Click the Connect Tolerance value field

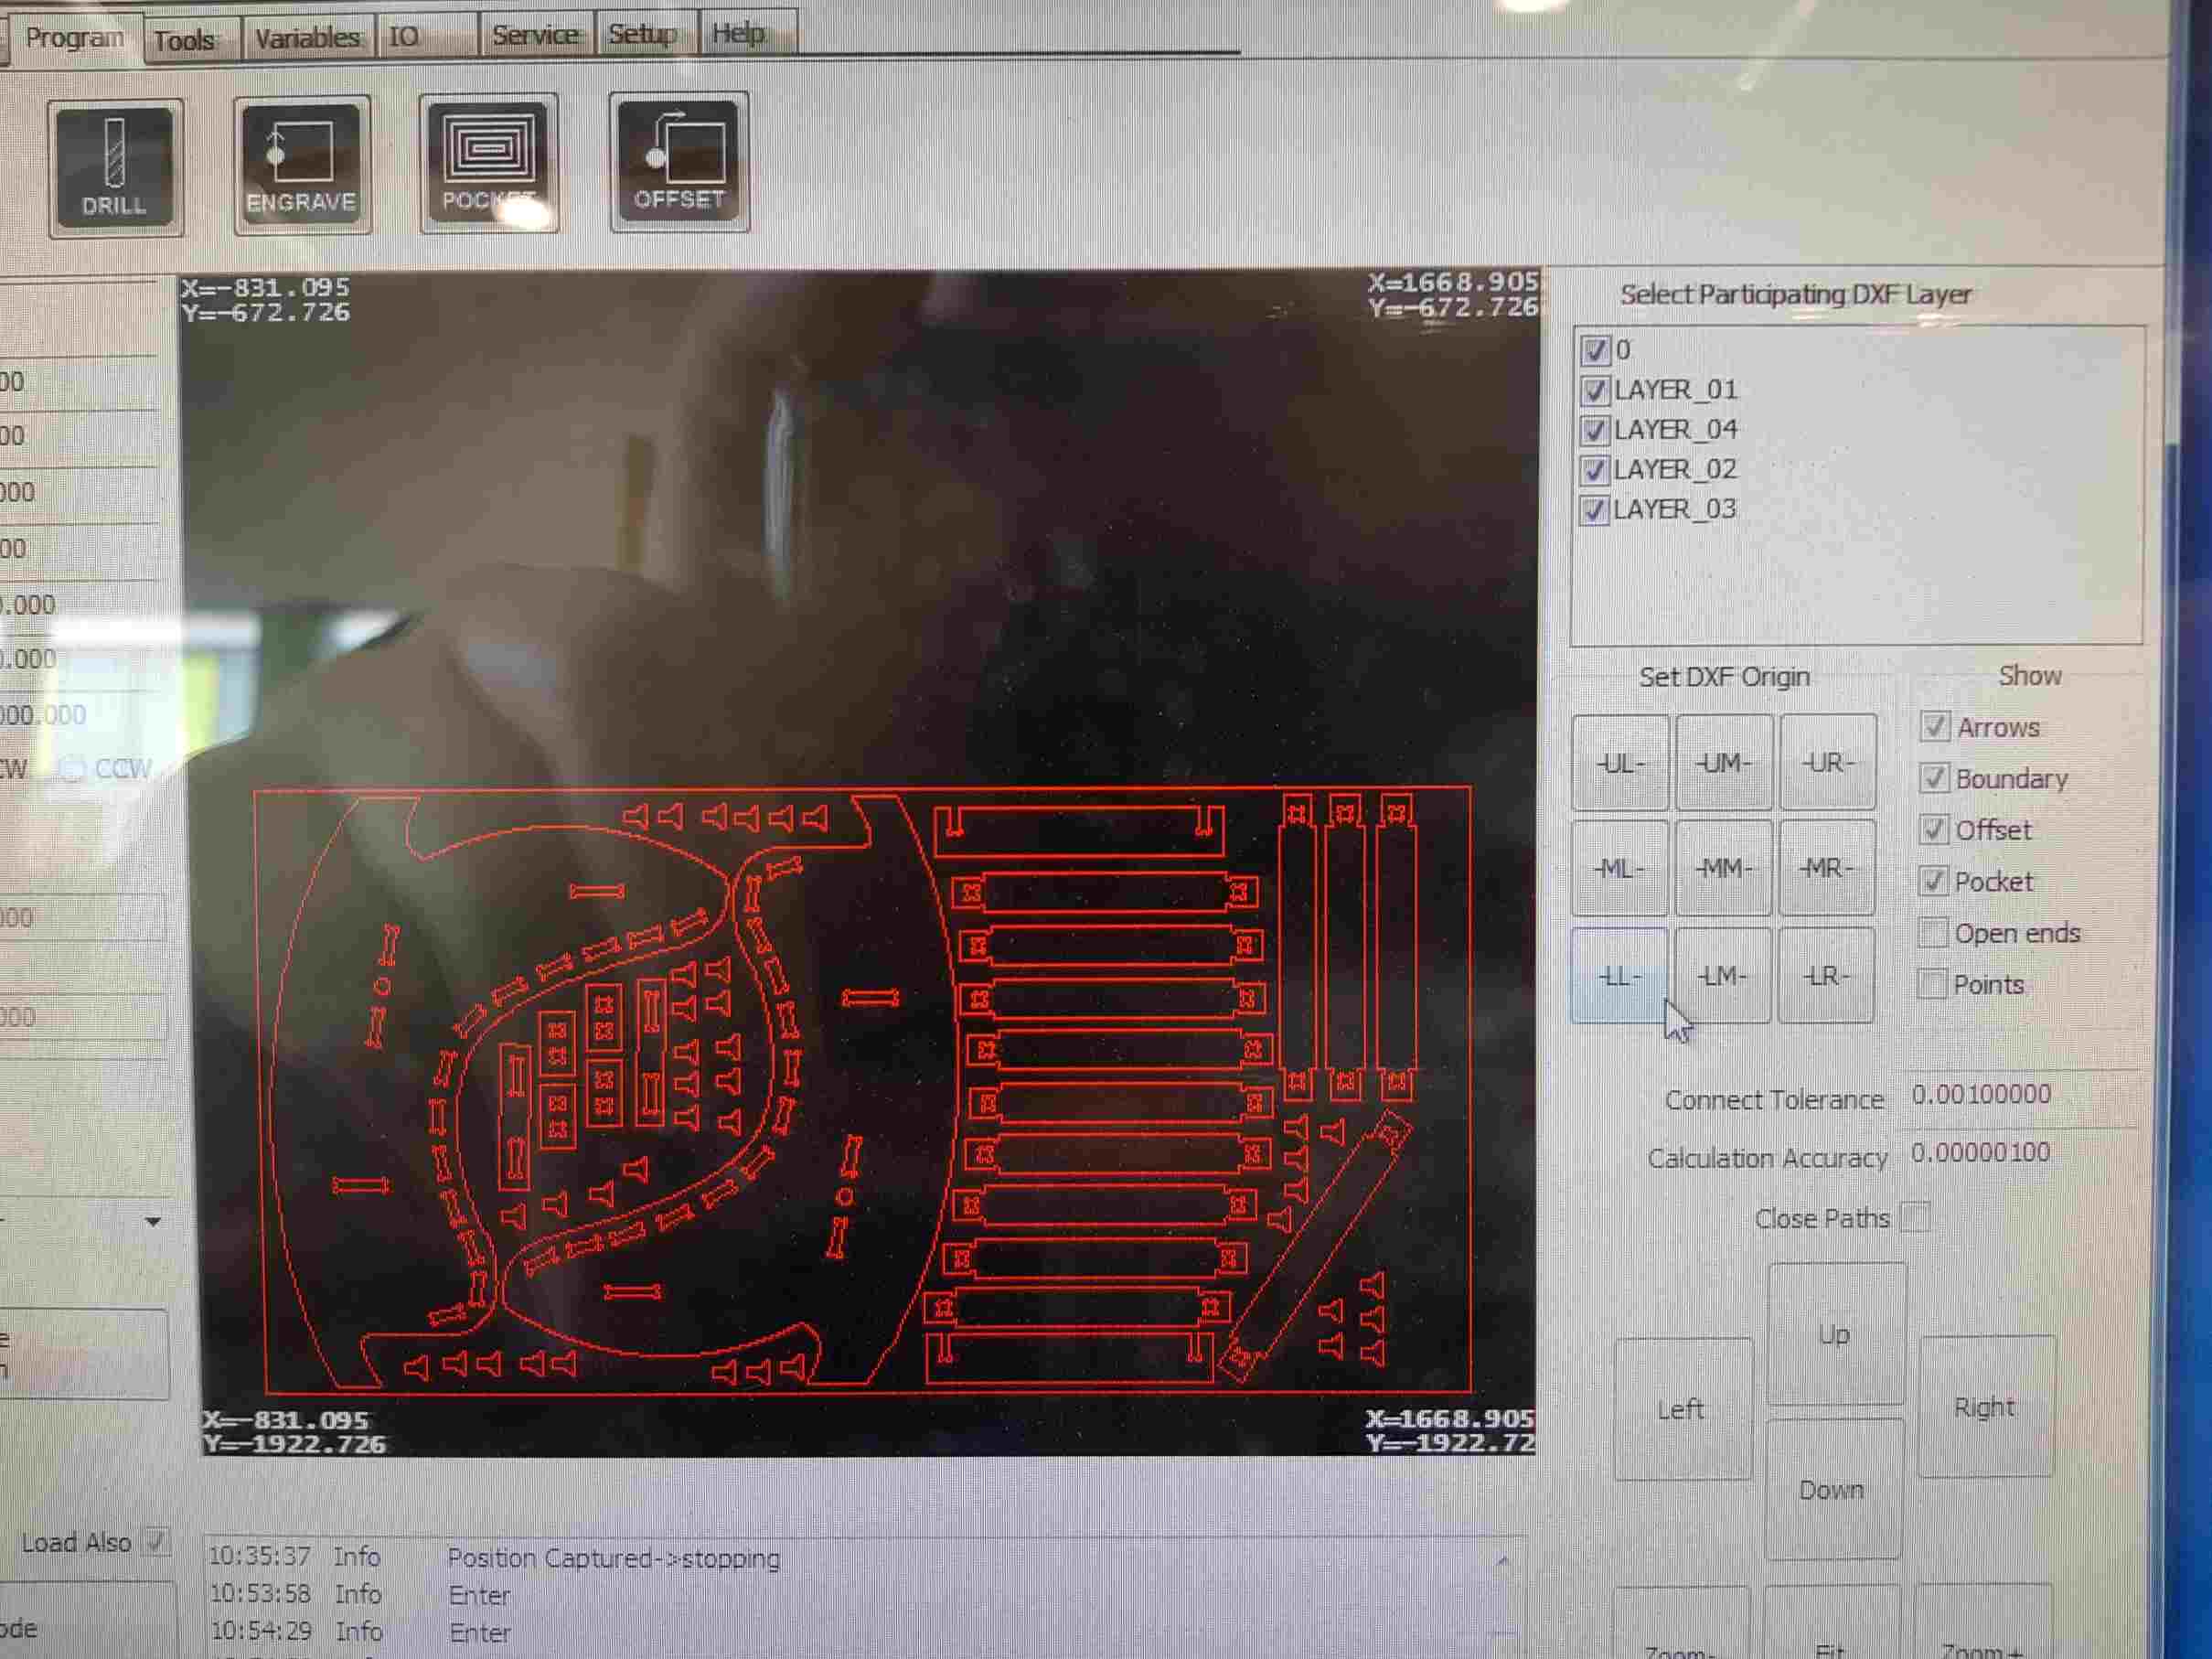pos(1981,1095)
